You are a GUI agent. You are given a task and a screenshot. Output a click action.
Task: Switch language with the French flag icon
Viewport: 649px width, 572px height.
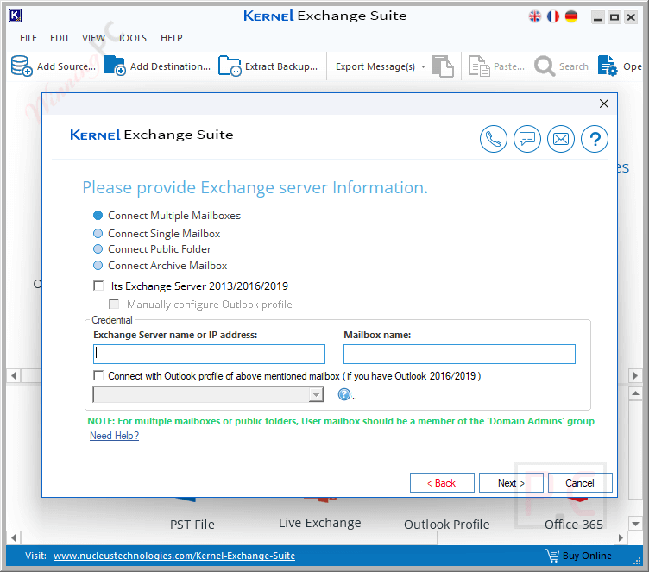click(x=553, y=16)
